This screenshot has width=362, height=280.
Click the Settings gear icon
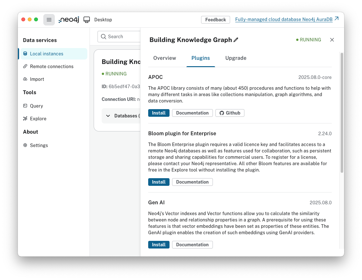click(25, 145)
